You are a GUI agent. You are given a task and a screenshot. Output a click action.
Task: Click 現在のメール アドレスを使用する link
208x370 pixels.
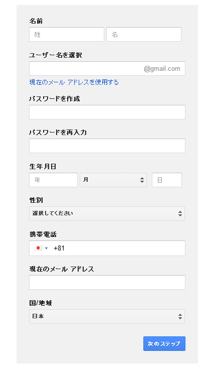pyautogui.click(x=74, y=82)
